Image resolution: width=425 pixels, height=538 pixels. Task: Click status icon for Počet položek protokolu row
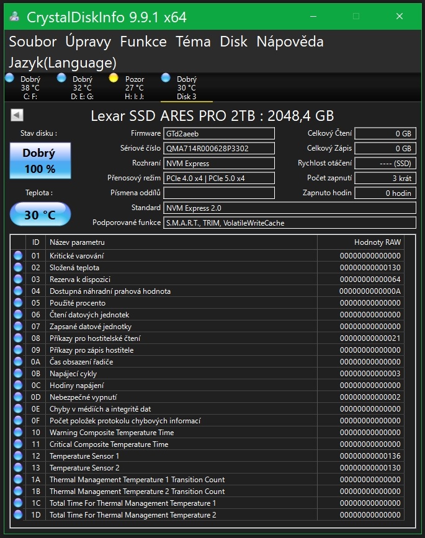(x=18, y=420)
